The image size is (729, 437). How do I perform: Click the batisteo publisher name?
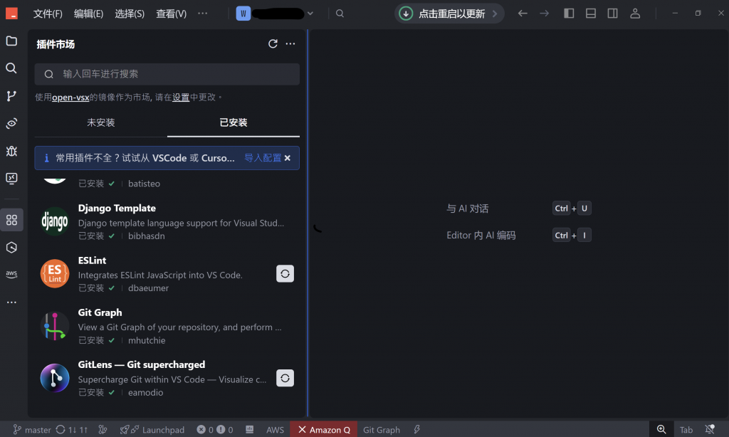[x=144, y=184]
